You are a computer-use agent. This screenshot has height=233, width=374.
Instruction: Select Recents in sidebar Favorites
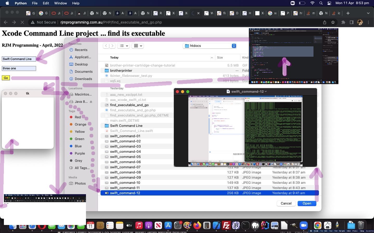[x=81, y=50]
